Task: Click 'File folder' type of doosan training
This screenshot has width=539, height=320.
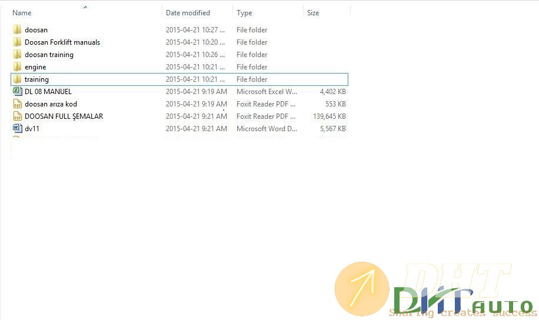Action: (252, 55)
